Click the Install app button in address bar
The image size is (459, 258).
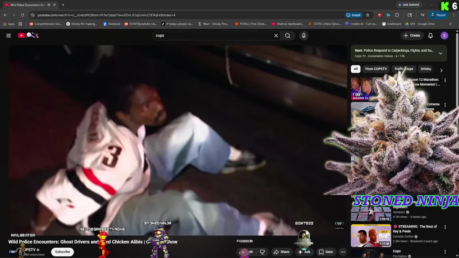[354, 15]
